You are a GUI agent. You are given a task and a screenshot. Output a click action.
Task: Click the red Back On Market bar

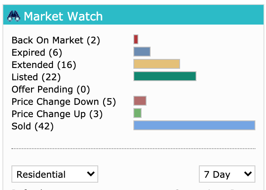136,39
